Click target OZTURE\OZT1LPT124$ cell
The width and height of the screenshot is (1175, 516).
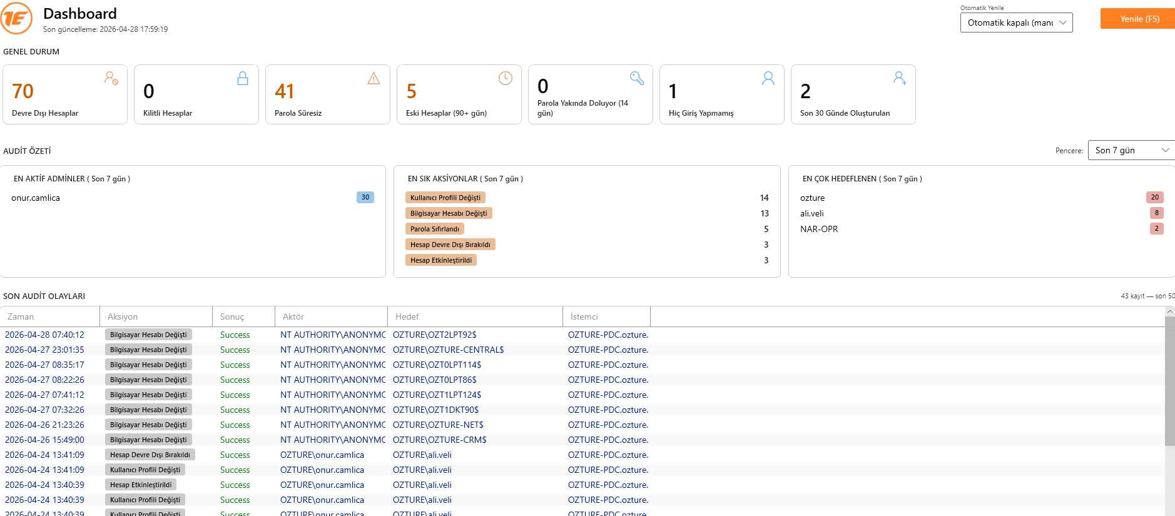click(437, 395)
